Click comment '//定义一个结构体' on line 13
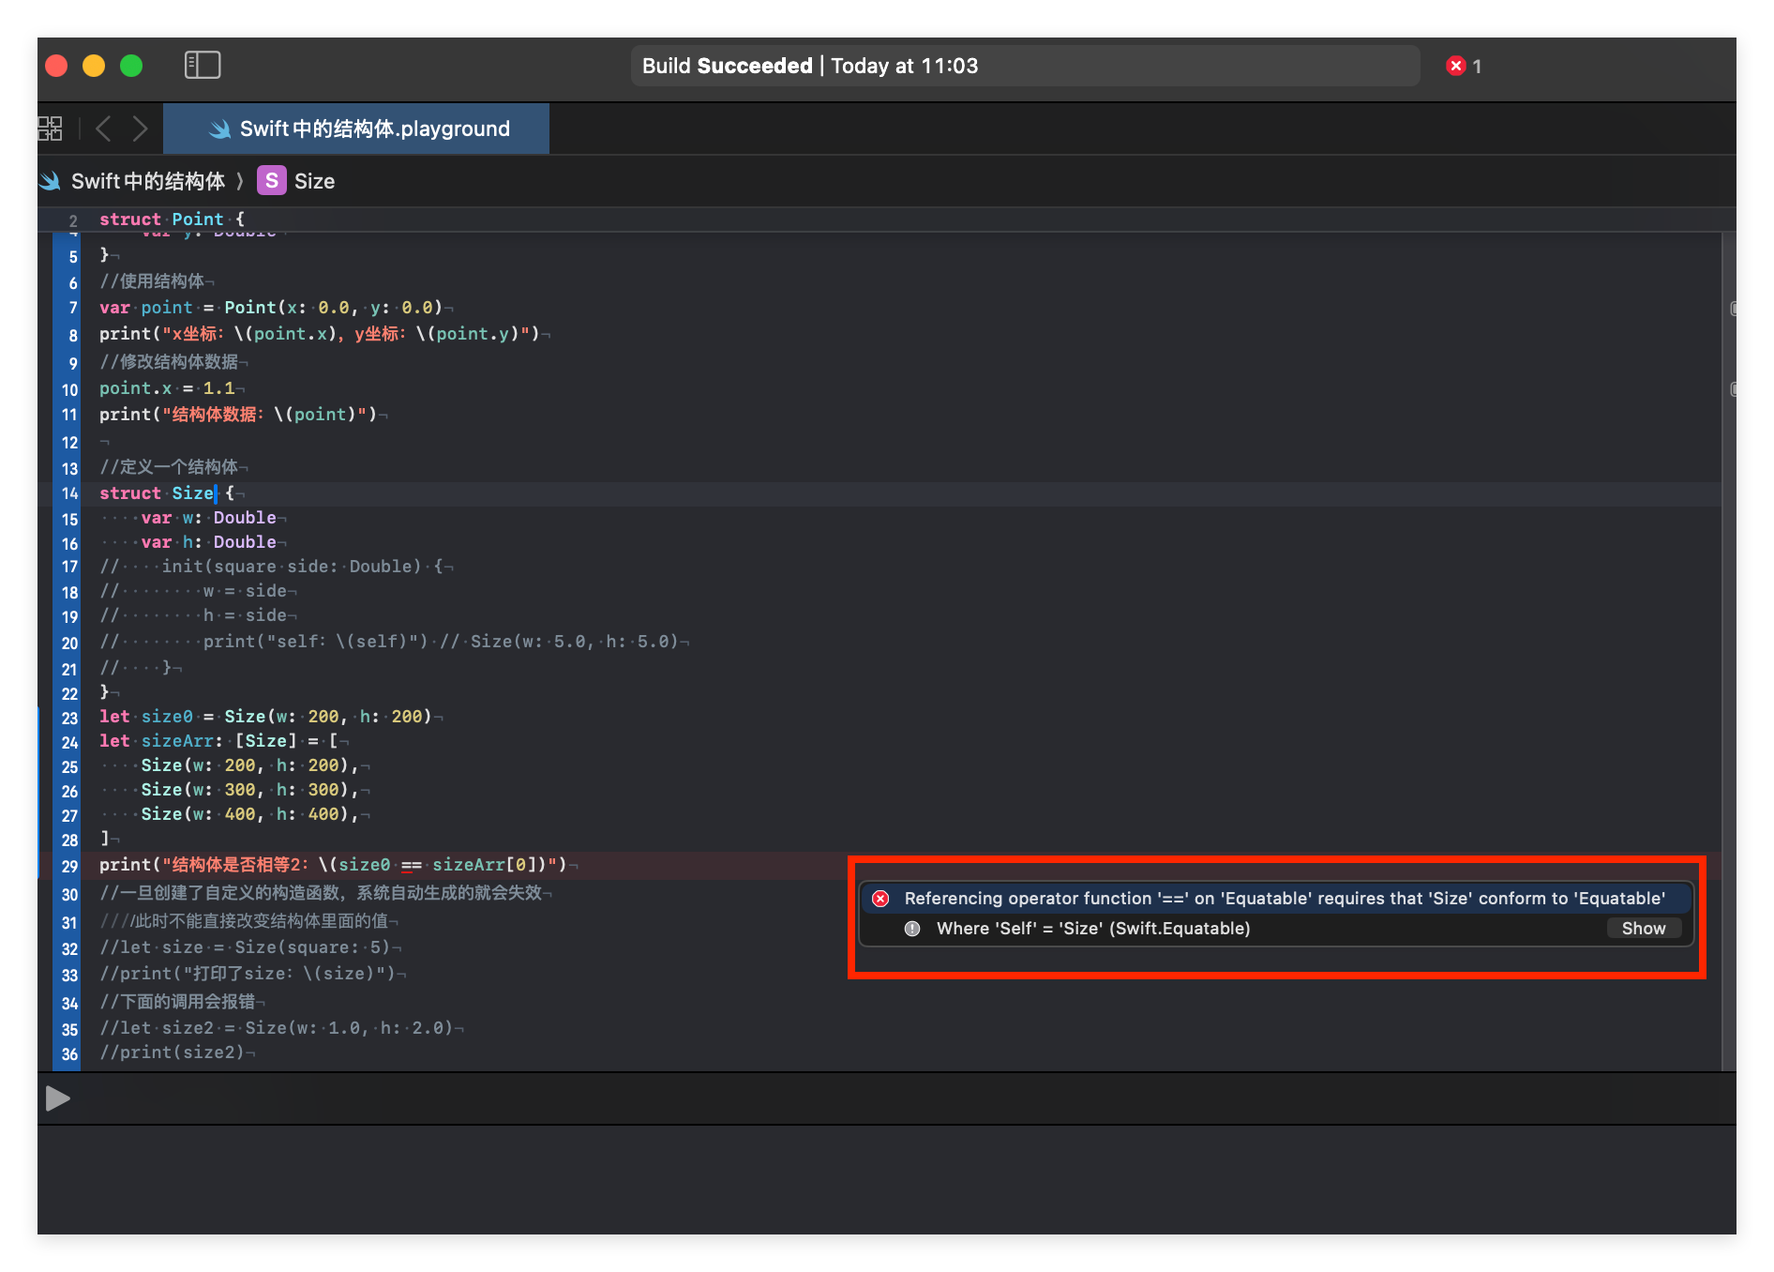 [x=169, y=467]
